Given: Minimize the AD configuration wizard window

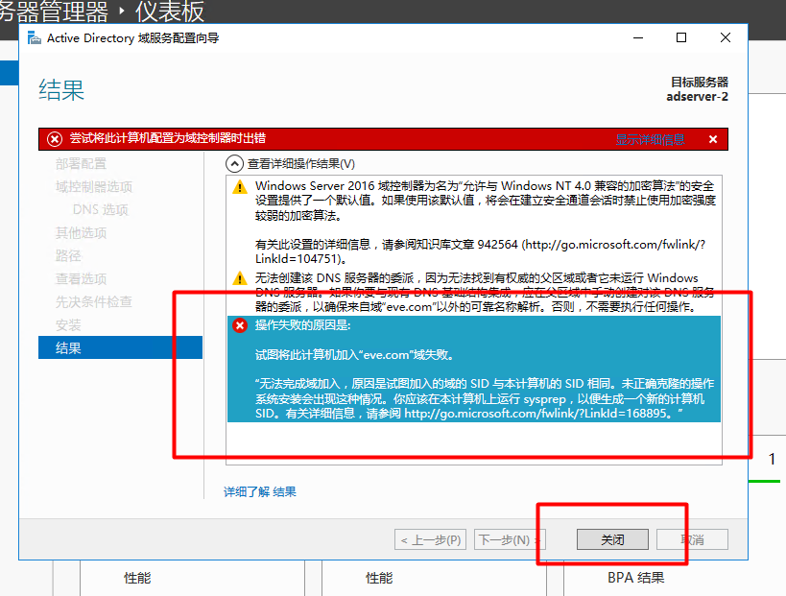Looking at the screenshot, I should 637,38.
